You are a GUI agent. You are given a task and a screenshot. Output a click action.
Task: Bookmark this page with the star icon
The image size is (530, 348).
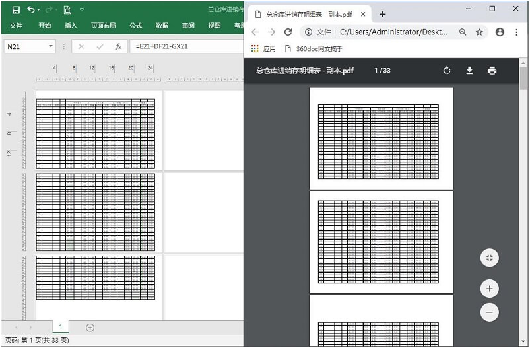(479, 32)
